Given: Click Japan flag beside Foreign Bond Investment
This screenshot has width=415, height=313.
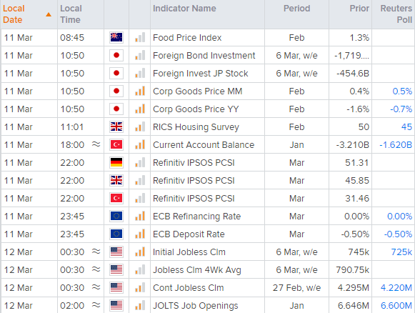Looking at the screenshot, I should (x=116, y=55).
